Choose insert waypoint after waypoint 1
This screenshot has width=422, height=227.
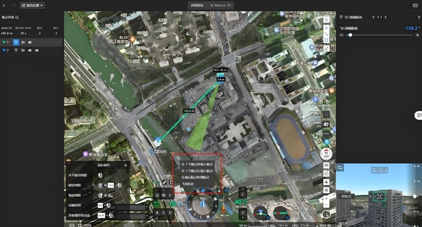[197, 170]
